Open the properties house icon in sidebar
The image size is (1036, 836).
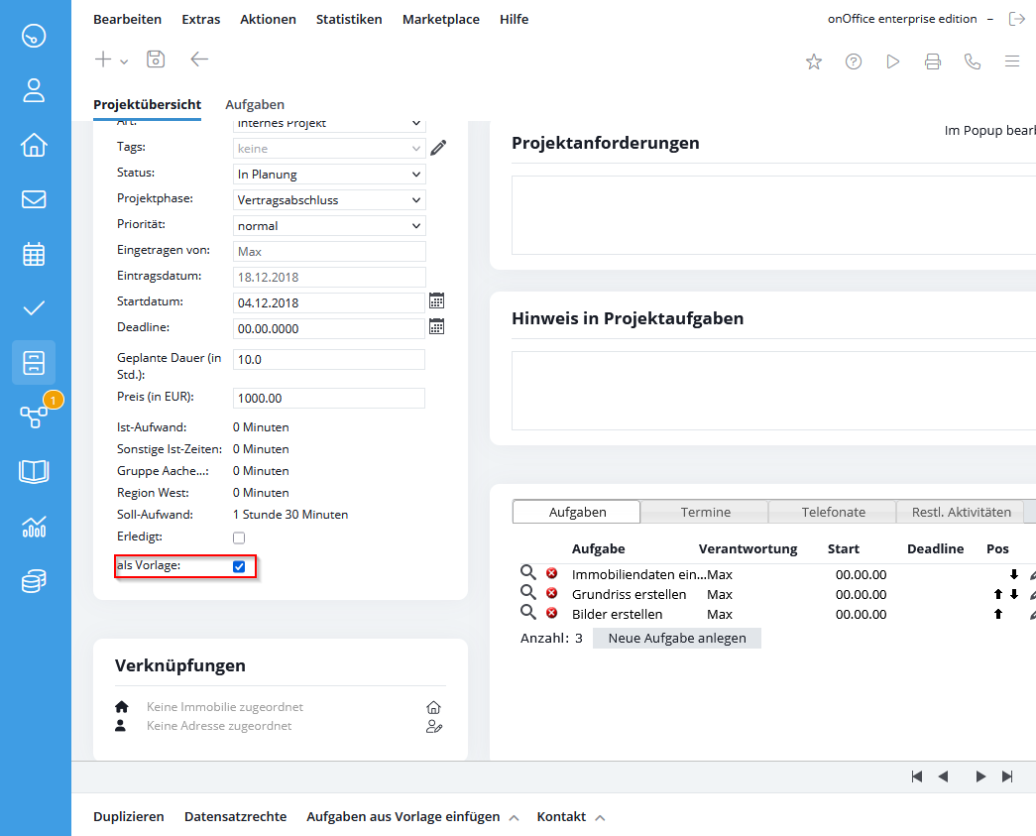point(34,145)
